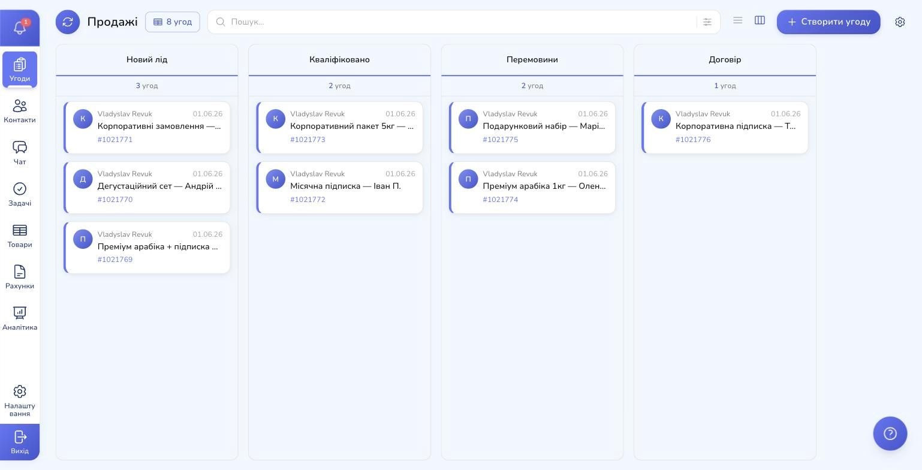The width and height of the screenshot is (922, 470).
Task: Open deal link #1021773
Action: point(308,140)
